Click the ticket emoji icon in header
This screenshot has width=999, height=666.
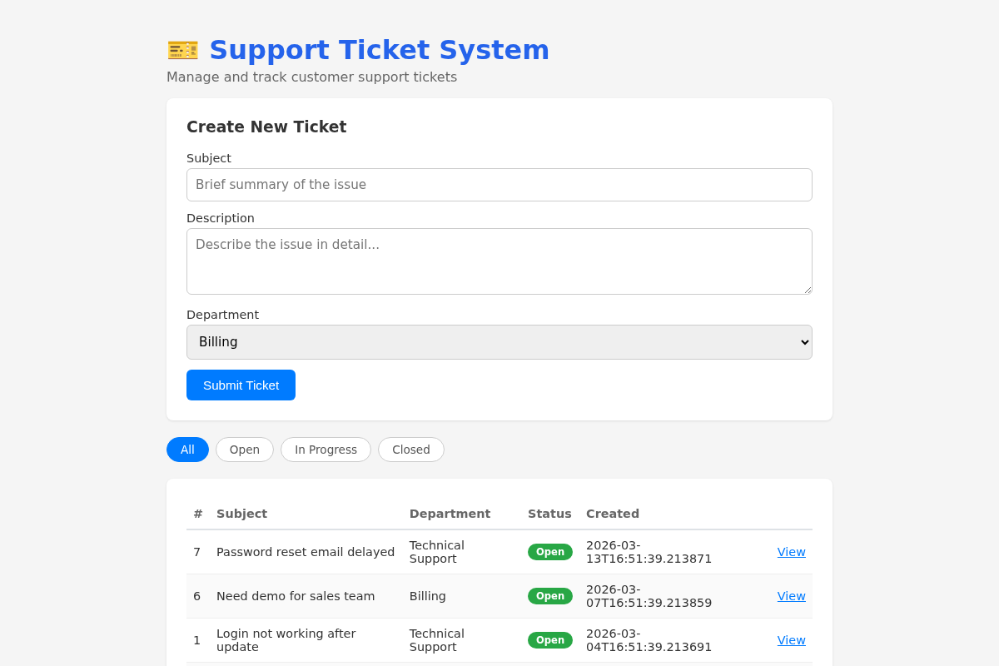(x=182, y=50)
